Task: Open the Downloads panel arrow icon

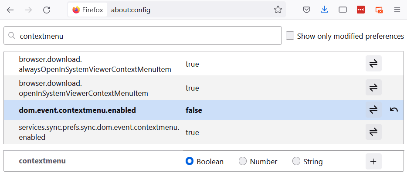Action: pos(324,10)
